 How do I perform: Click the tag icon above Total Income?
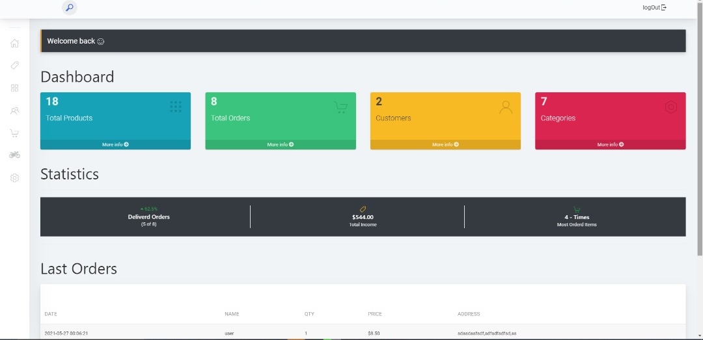(x=363, y=209)
